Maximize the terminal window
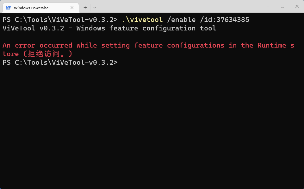 coord(282,6)
